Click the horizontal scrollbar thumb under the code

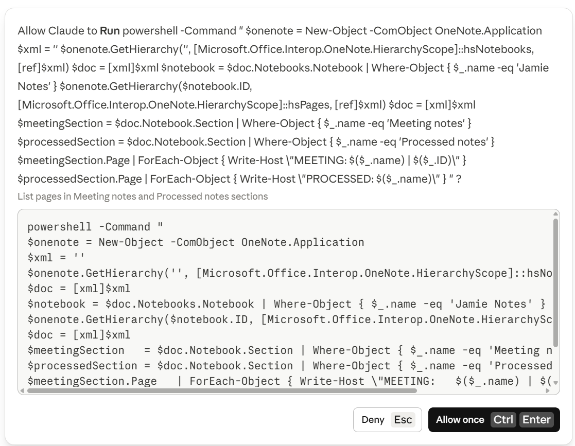click(x=222, y=390)
